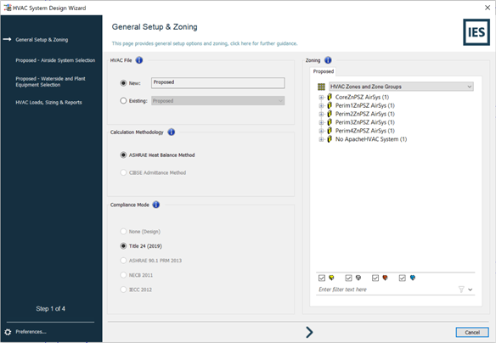Viewport: 496px width, 343px height.
Task: Click the zone grid icon beside dropdown
Action: 321,87
